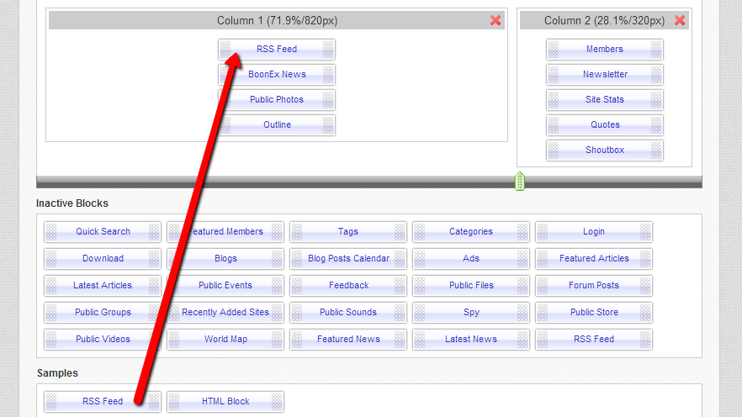Click the green column width slider handle
This screenshot has height=417, width=742.
[x=520, y=181]
